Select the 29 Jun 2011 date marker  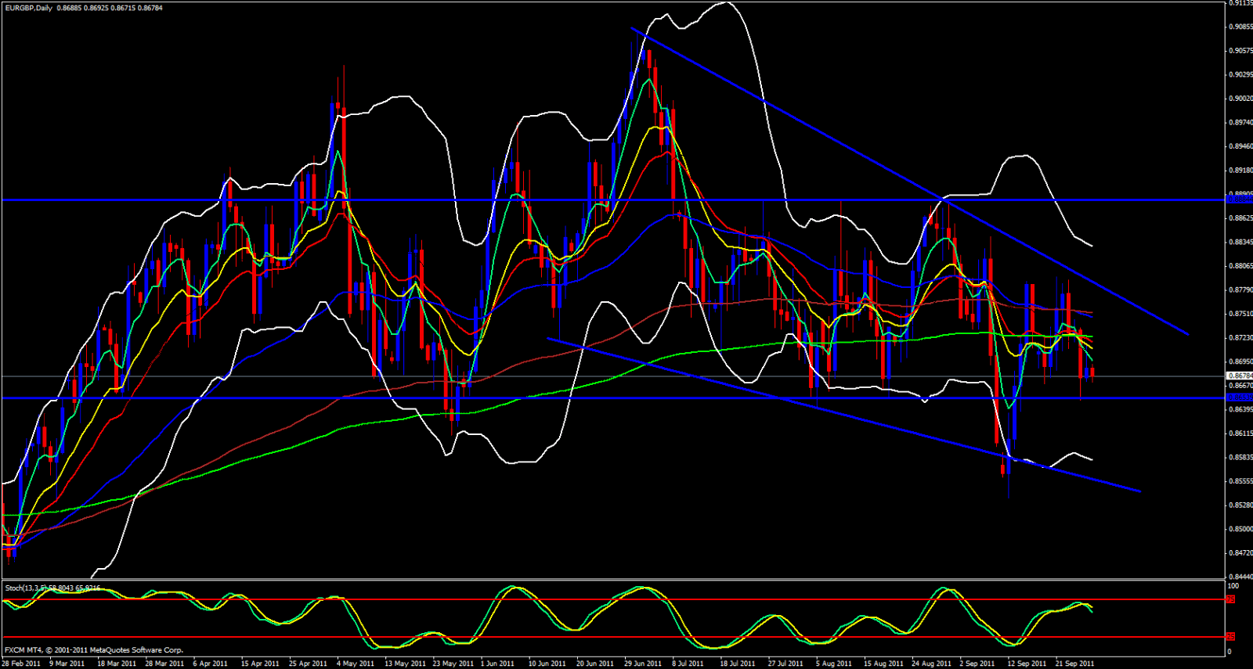tap(643, 664)
